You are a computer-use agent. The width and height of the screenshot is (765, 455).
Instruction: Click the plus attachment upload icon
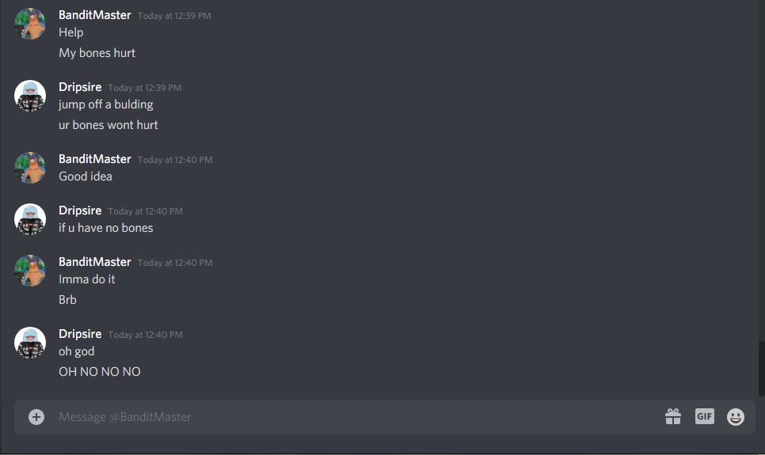(x=36, y=417)
